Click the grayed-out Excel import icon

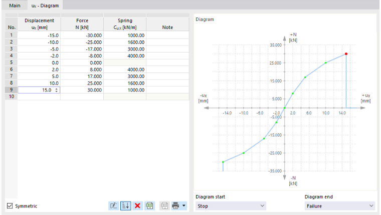click(x=164, y=206)
